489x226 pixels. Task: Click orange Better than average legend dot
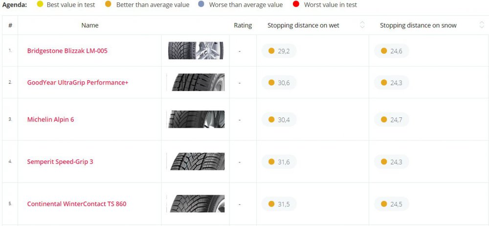pyautogui.click(x=108, y=5)
